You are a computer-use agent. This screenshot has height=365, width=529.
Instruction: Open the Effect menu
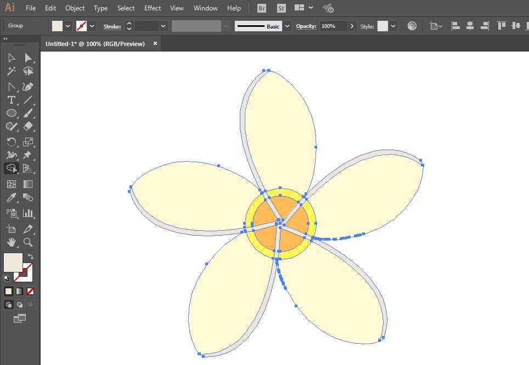[x=153, y=8]
